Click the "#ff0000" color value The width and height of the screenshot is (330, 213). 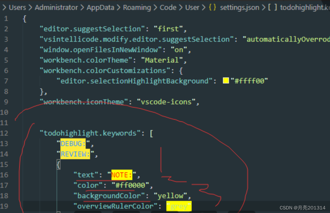point(130,185)
